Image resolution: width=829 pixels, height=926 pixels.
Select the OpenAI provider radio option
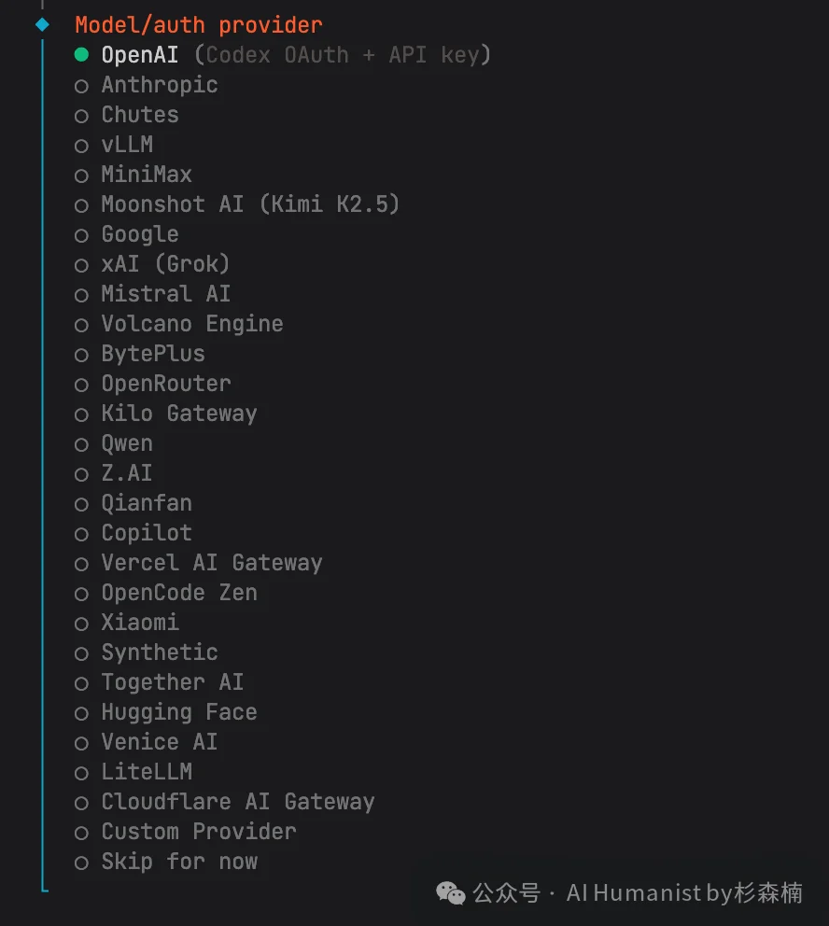coord(138,55)
